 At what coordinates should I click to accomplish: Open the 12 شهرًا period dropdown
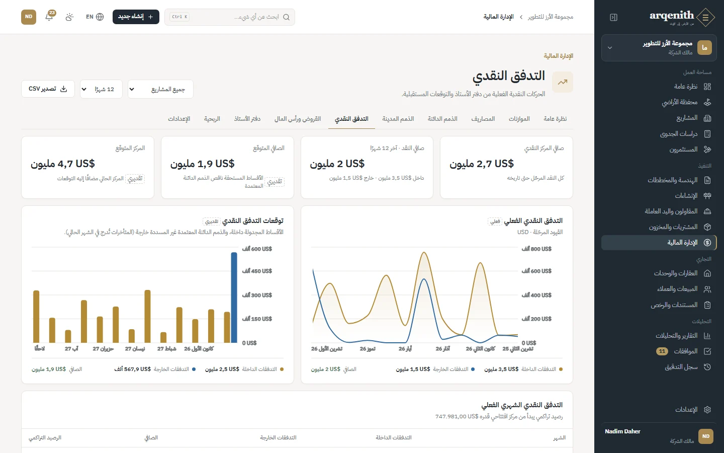101,89
